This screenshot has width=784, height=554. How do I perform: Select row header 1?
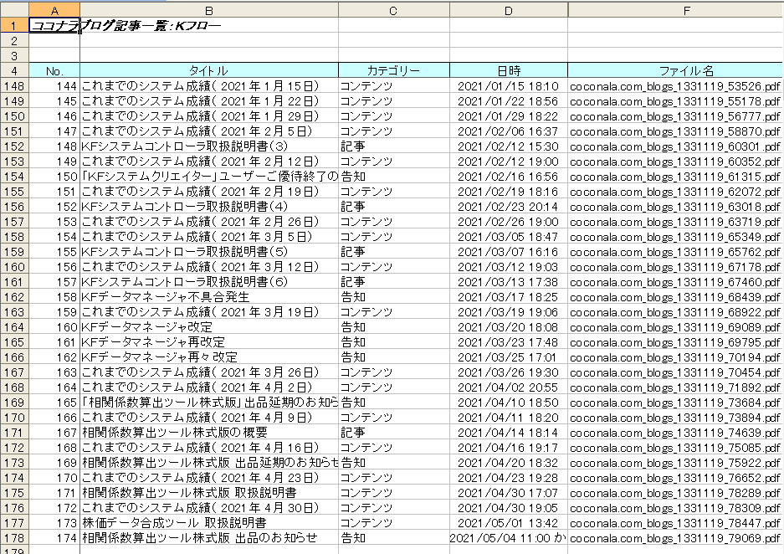[x=14, y=25]
